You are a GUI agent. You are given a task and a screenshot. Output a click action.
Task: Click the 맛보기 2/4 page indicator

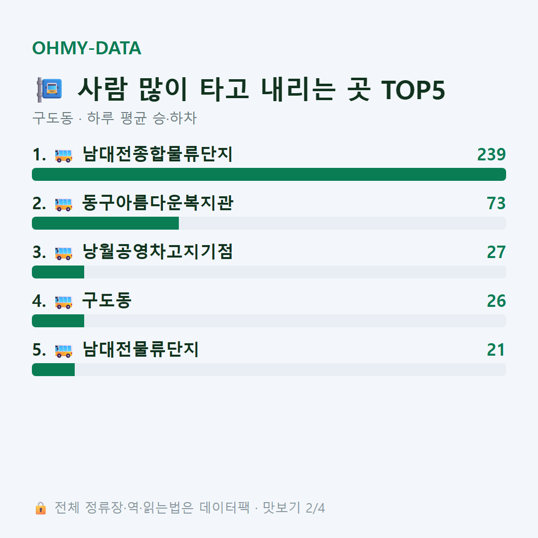pos(294,508)
